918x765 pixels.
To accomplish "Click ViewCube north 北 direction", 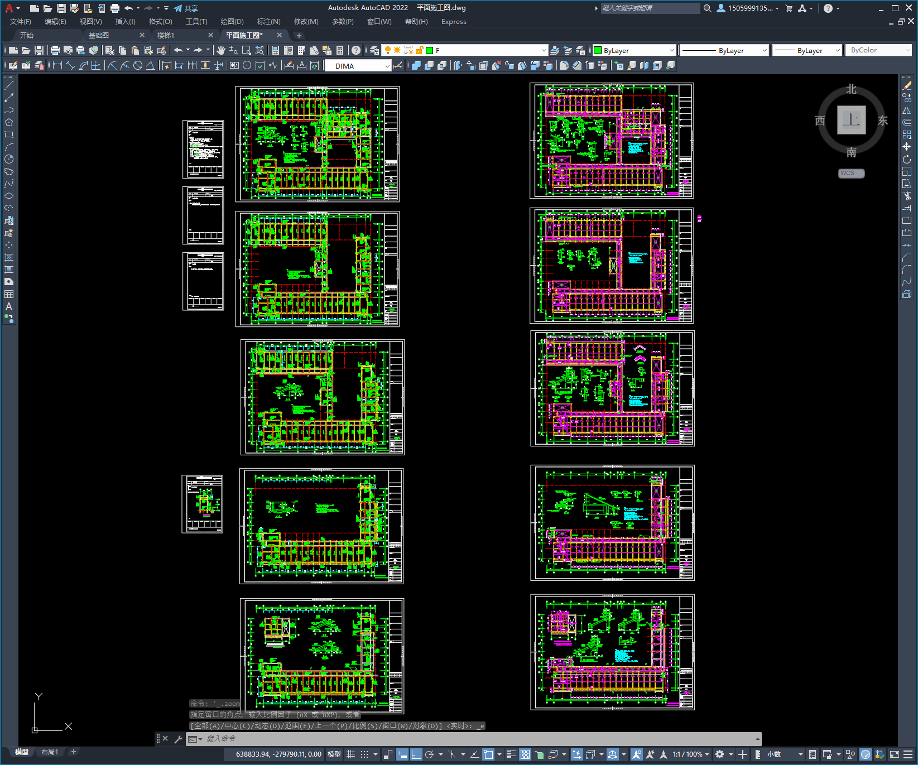I will 851,89.
